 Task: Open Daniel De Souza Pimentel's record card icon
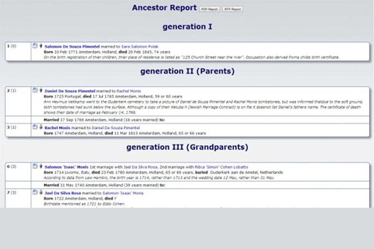pos(34,90)
